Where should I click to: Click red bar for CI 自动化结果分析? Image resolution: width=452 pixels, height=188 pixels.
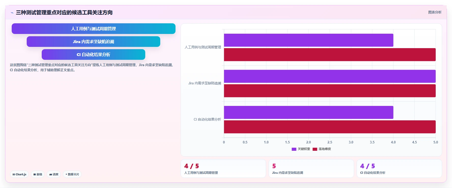330,127
